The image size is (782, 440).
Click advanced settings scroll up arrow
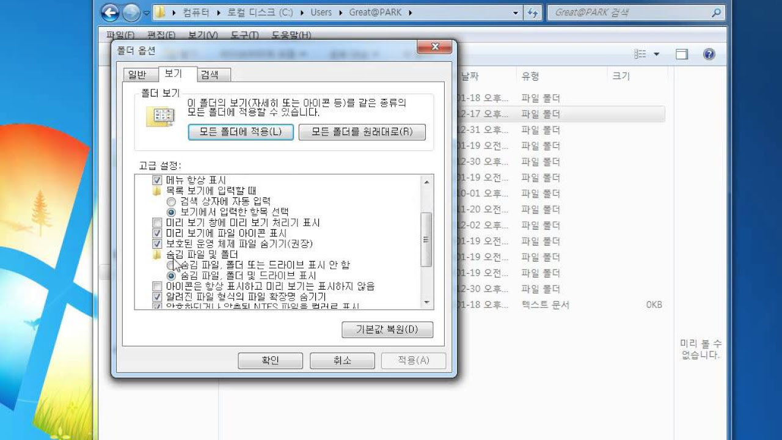(x=426, y=182)
